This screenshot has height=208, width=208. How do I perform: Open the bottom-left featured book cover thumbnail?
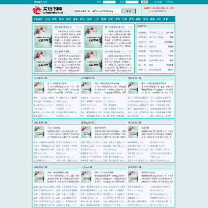click(43, 61)
